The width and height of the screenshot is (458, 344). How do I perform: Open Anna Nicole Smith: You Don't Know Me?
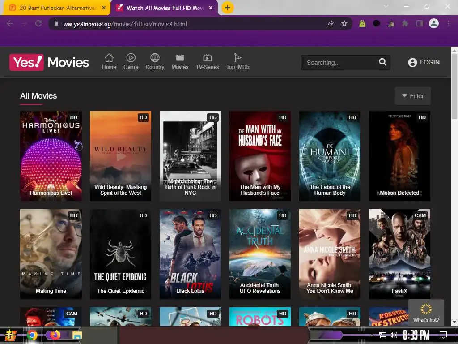coord(330,254)
